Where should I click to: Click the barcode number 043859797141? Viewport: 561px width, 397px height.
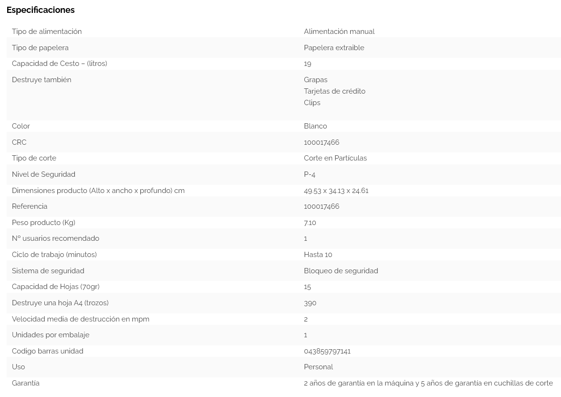[327, 351]
